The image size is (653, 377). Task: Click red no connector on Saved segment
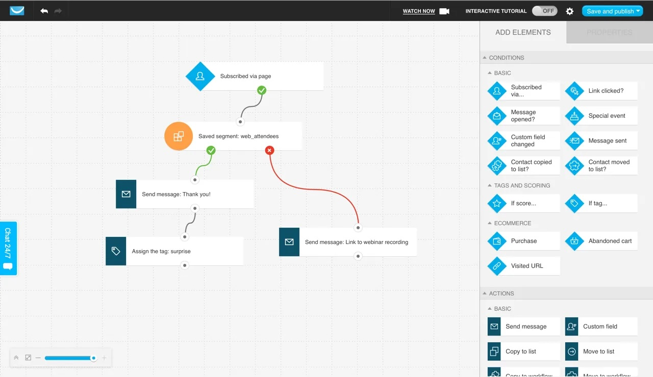tap(270, 150)
